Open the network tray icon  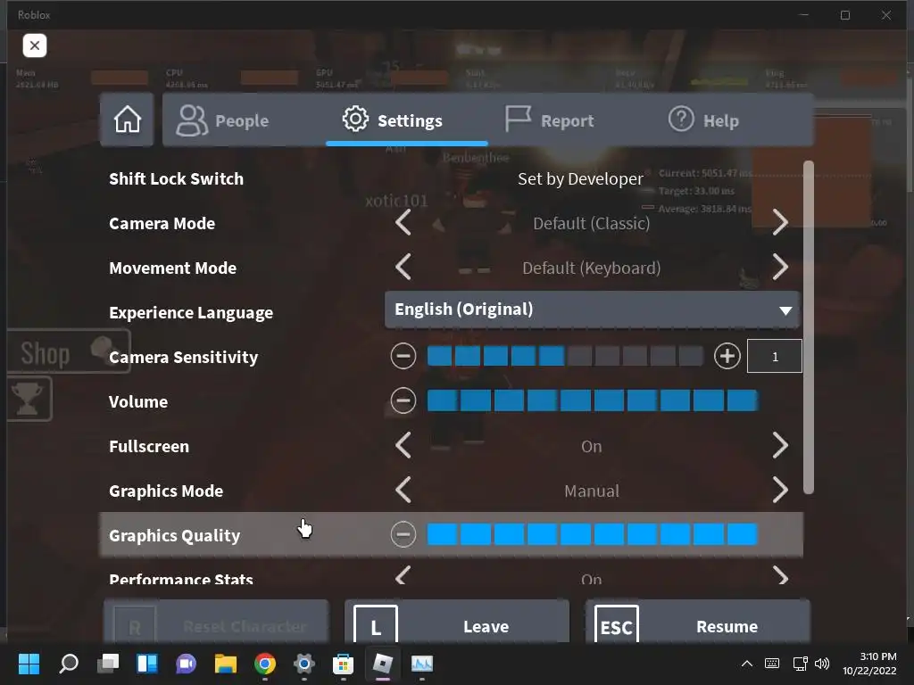[x=800, y=664]
